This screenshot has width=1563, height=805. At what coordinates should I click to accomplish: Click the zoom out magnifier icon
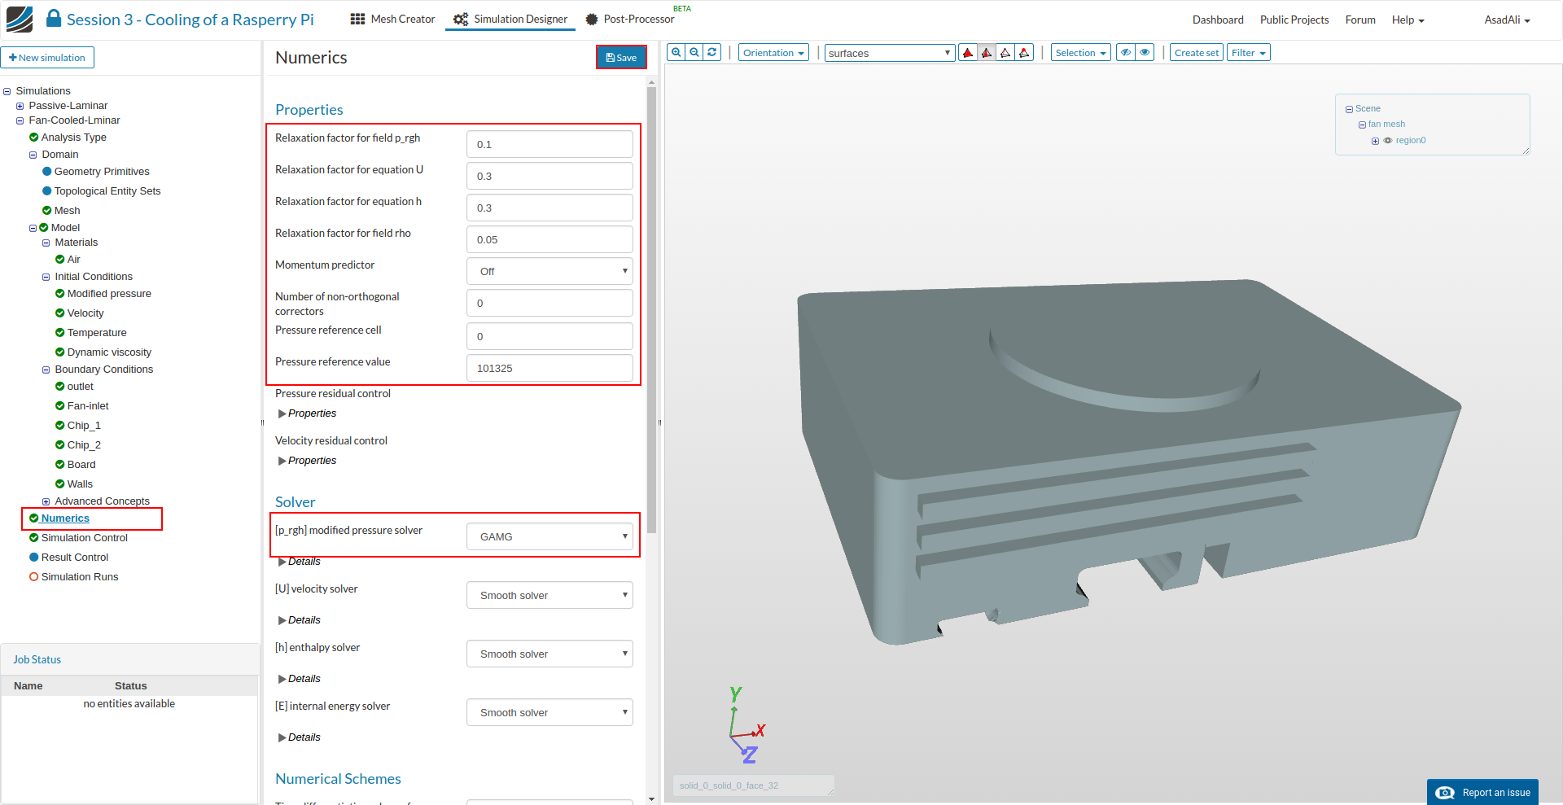(694, 52)
